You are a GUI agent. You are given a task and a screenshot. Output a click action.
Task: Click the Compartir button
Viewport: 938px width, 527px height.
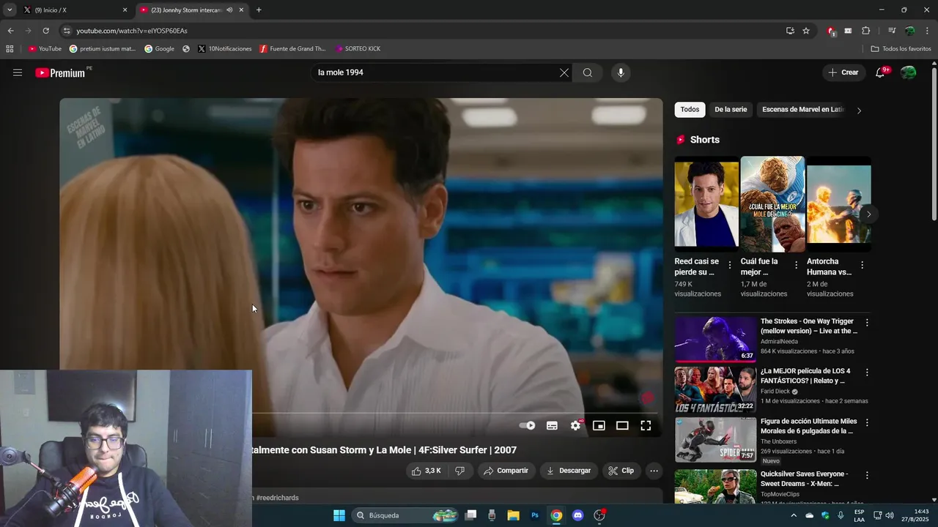(506, 471)
